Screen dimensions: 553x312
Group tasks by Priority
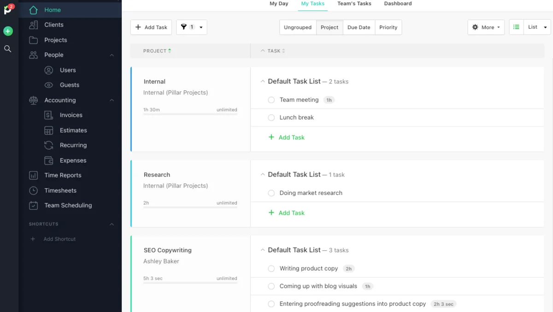[x=388, y=27]
